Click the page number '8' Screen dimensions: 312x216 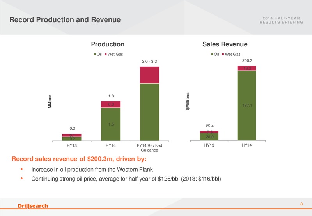301,204
